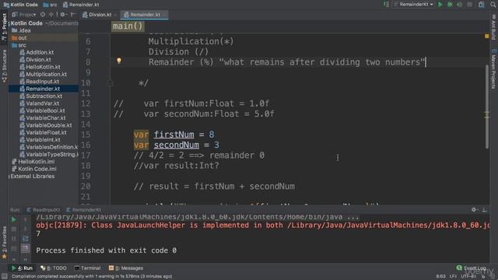Toggle the Ant Build tool window stripe
498x280 pixels.
point(494,28)
